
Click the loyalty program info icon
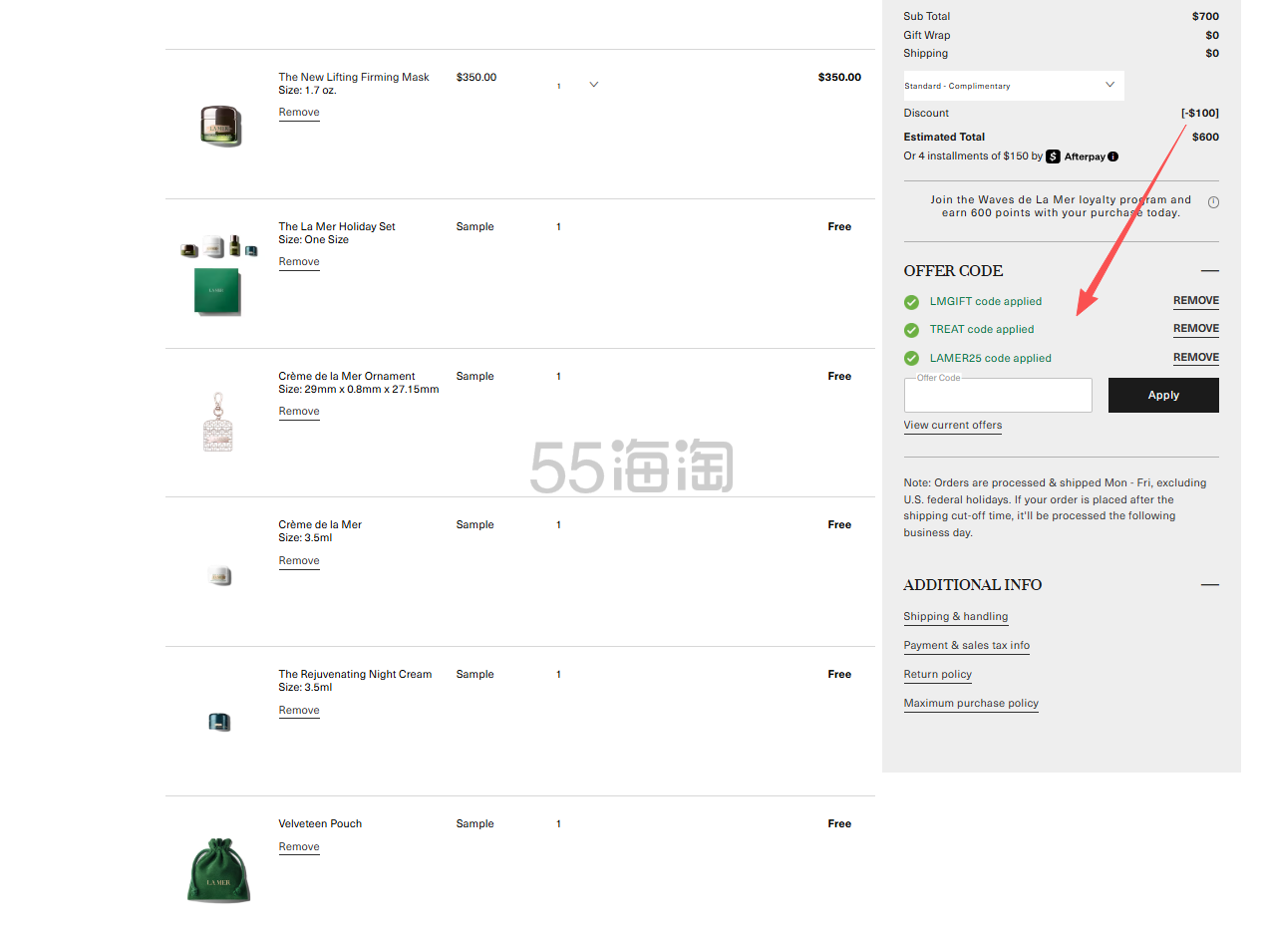[1213, 202]
